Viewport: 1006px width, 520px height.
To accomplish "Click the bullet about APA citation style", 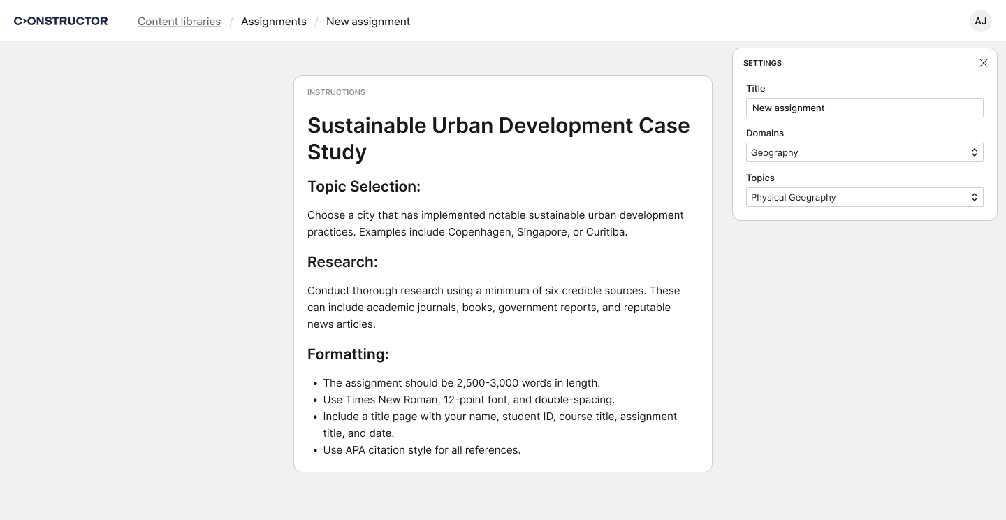I will [421, 450].
